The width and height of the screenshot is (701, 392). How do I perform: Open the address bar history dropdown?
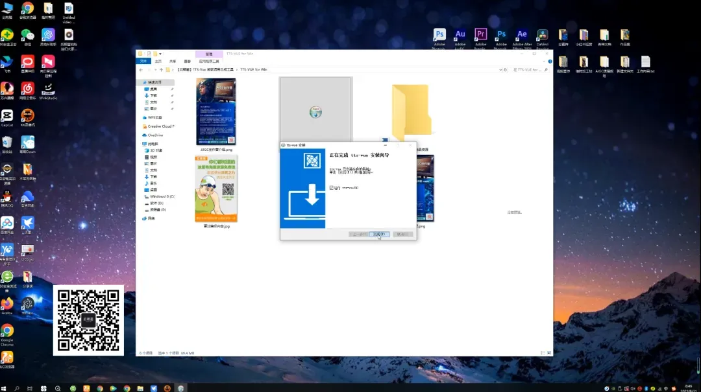[x=500, y=69]
